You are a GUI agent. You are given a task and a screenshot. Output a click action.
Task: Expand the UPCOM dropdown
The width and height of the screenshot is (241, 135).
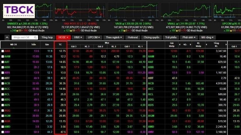pyautogui.click(x=94, y=37)
